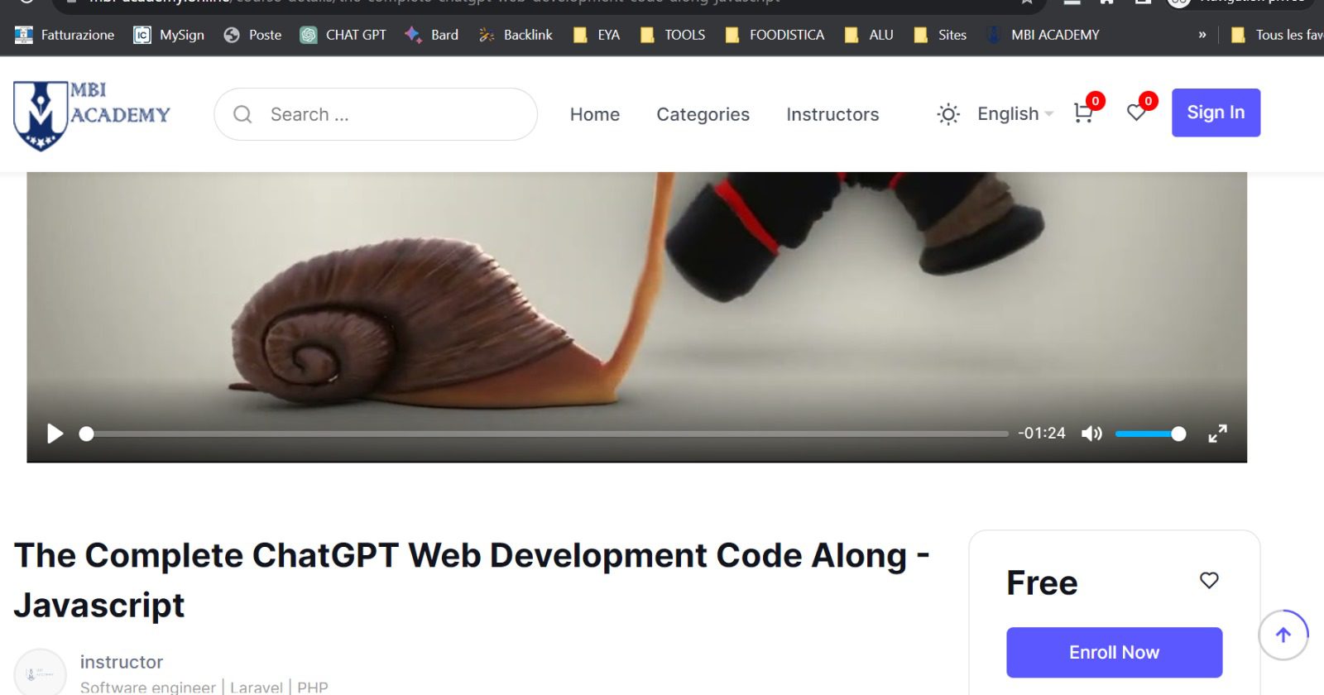Open the wishlist heart in header
Screen dimensions: 1324x695
tap(1137, 113)
